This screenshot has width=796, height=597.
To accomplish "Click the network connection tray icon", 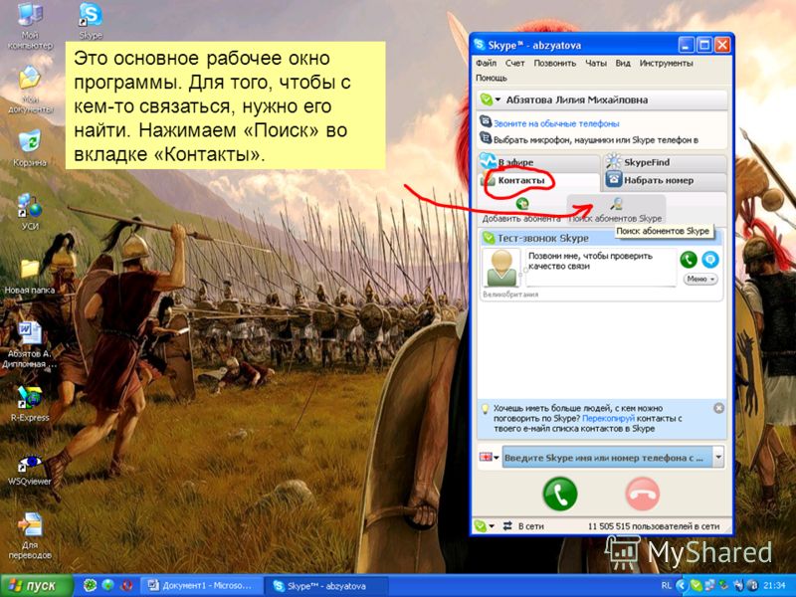I will click(709, 585).
